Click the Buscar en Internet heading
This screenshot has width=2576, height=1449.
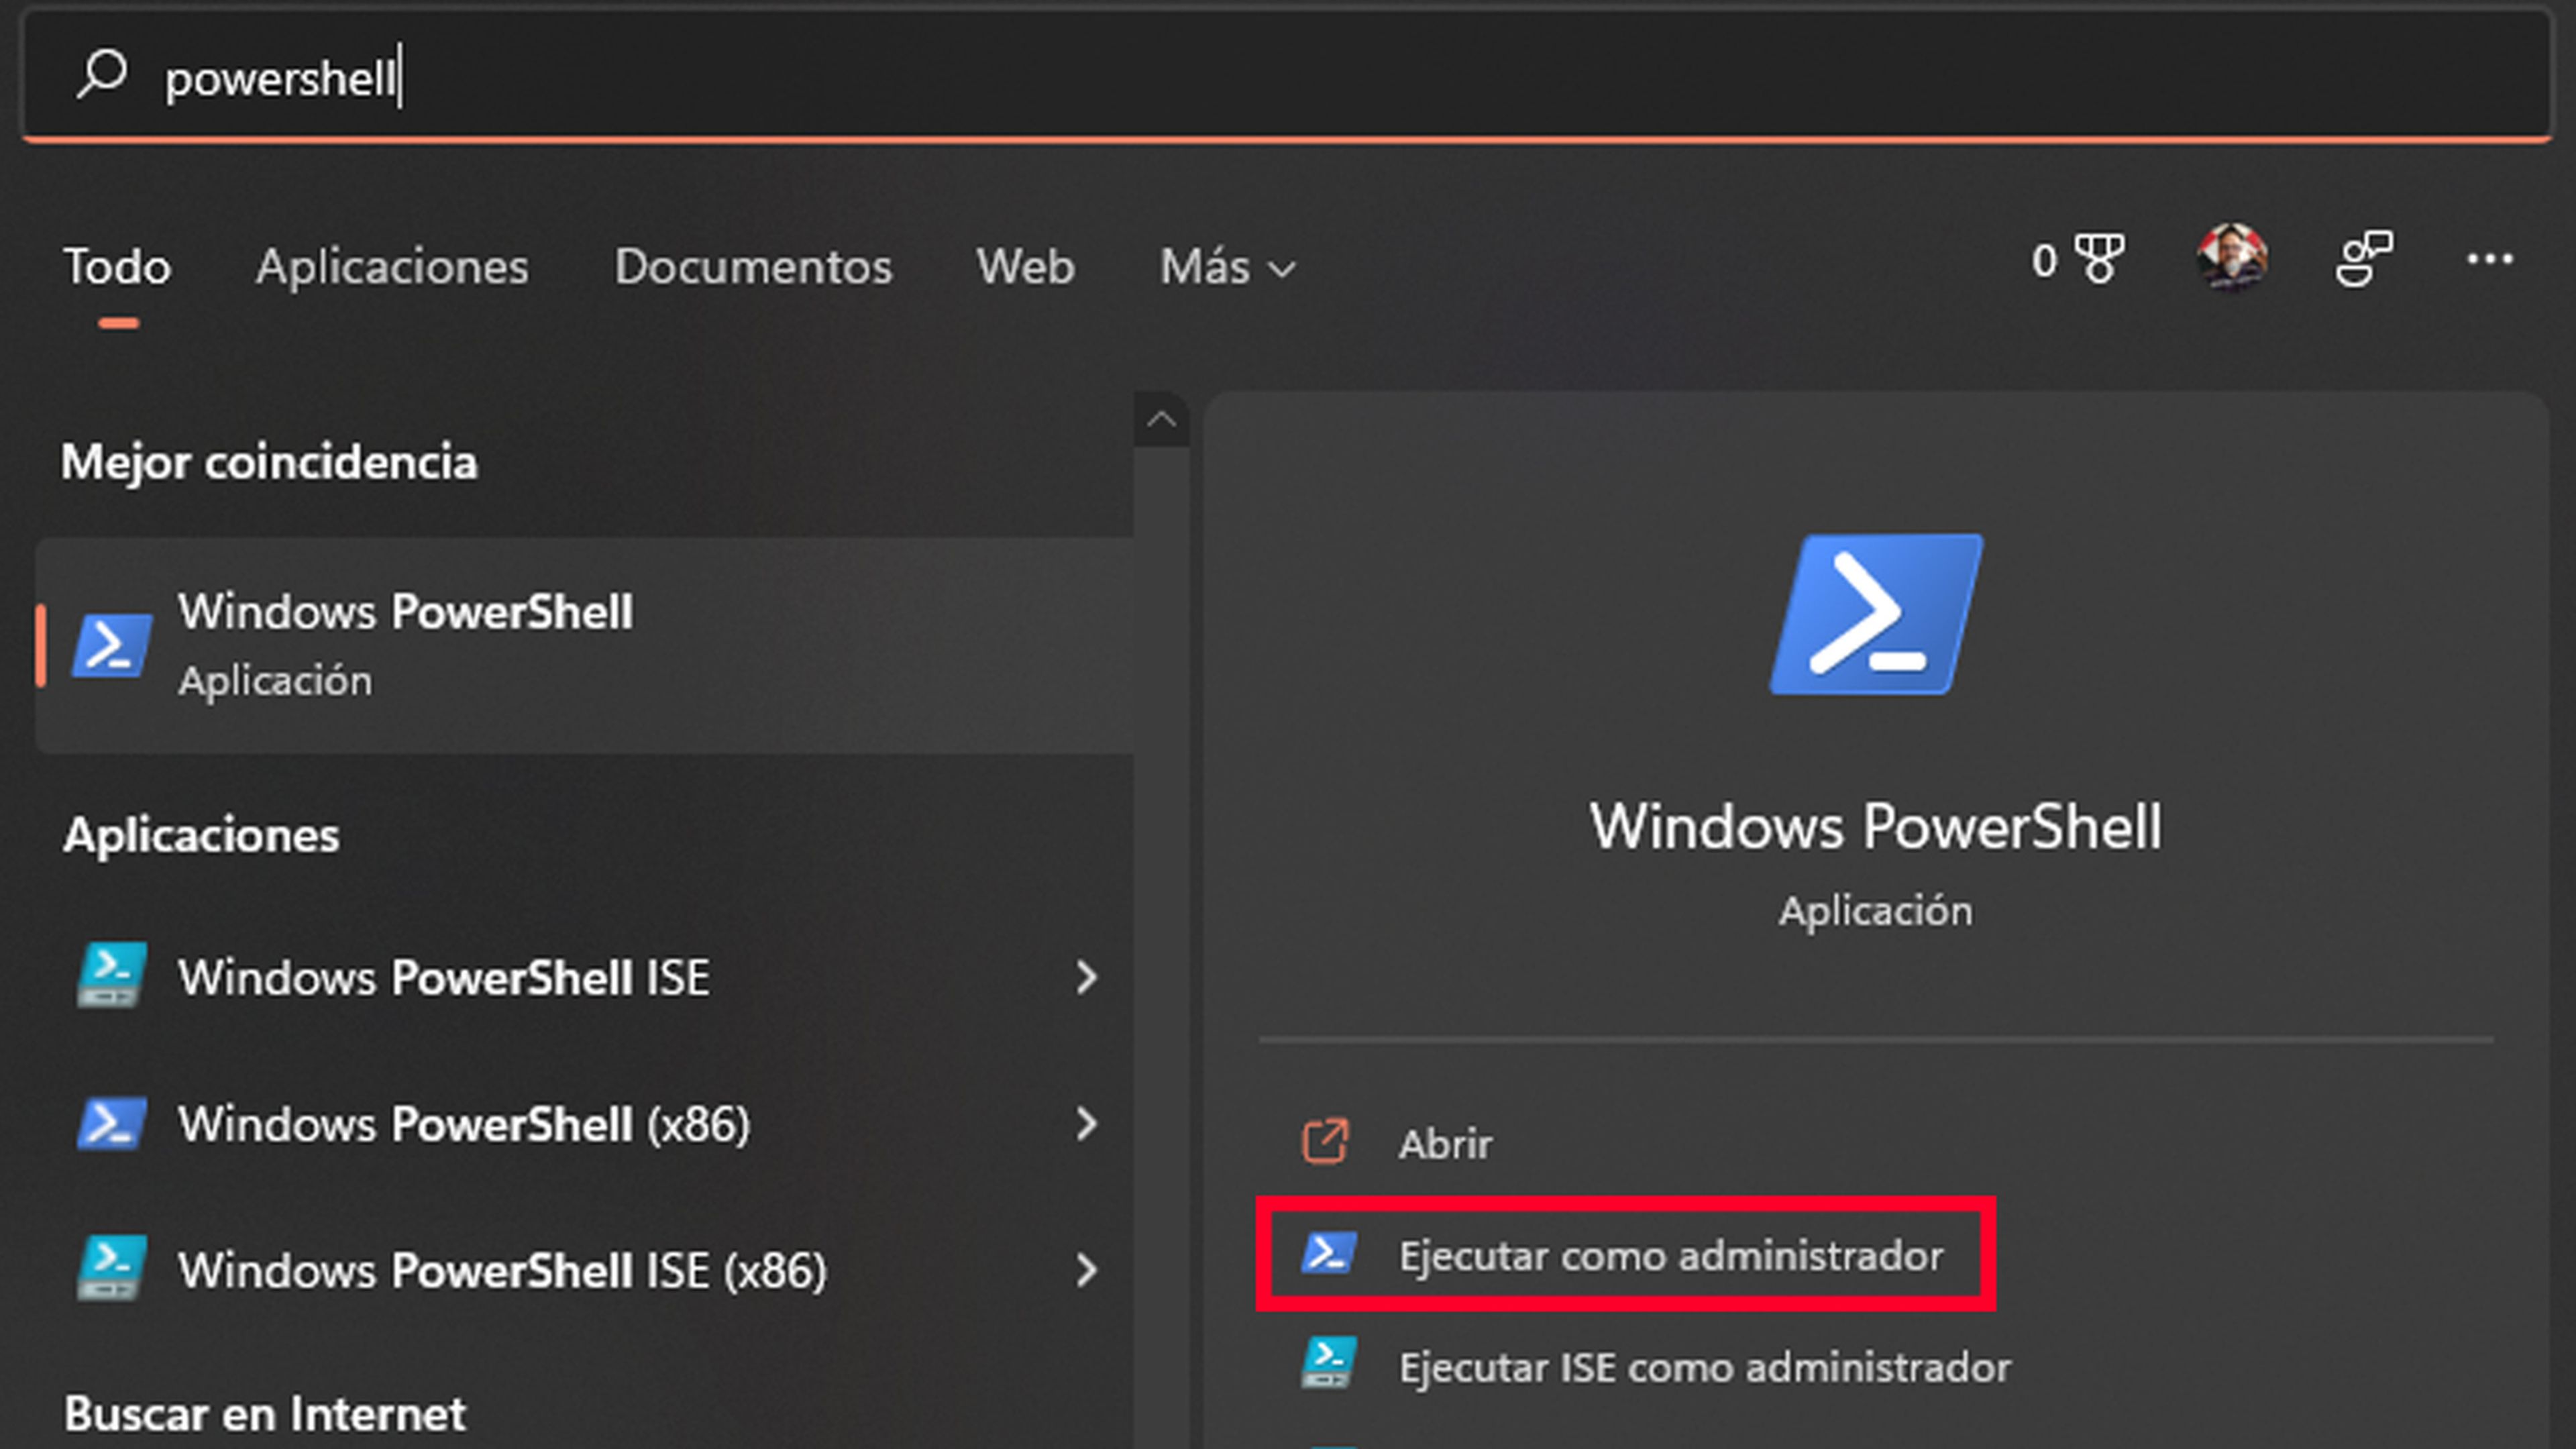click(x=264, y=1414)
